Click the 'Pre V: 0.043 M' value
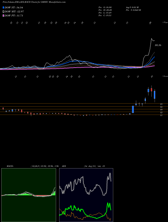This screenshot has width=168, height=222. click(133, 10)
